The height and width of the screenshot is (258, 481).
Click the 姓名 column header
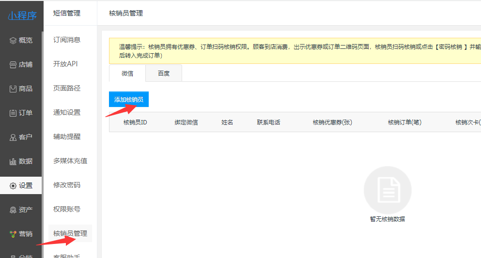(227, 122)
